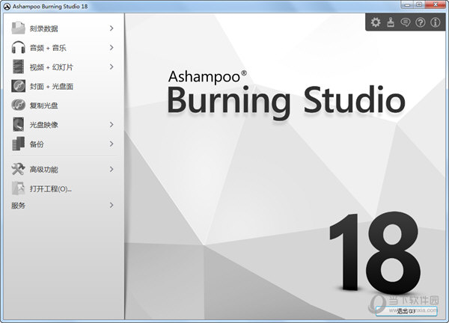Open help via the question mark icon

click(x=421, y=22)
